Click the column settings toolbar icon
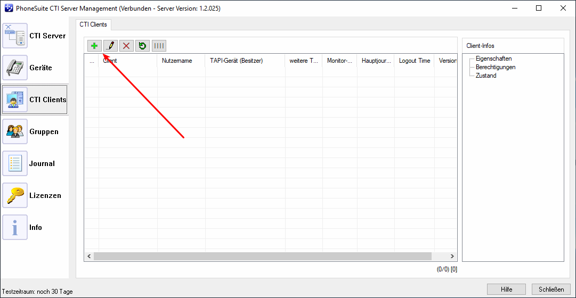The height and width of the screenshot is (298, 576). click(159, 46)
